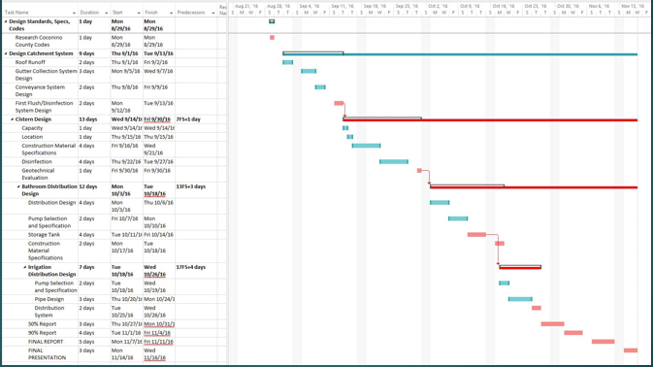Select the 90% Report task name
Screen dimensions: 653x367
[42, 333]
